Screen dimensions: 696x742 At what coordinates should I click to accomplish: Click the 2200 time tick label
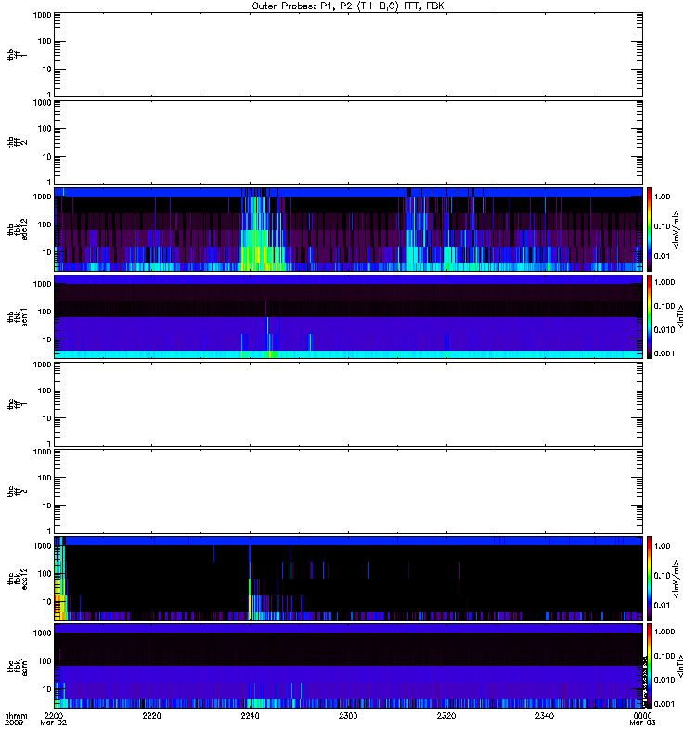(54, 716)
